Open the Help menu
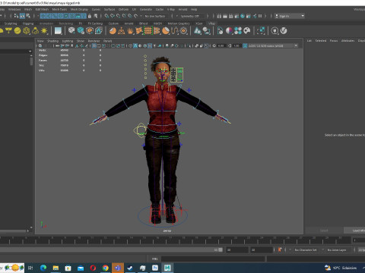The image size is (365, 273). point(194,9)
